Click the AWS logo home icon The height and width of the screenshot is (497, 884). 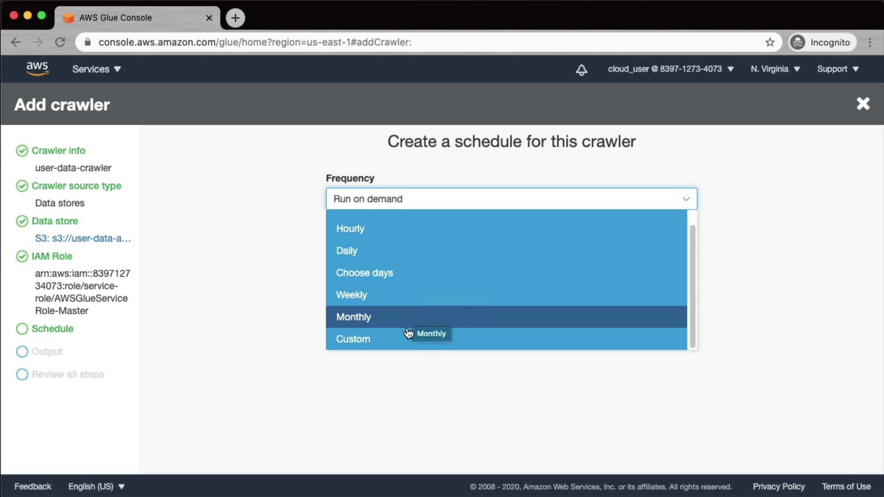[37, 69]
